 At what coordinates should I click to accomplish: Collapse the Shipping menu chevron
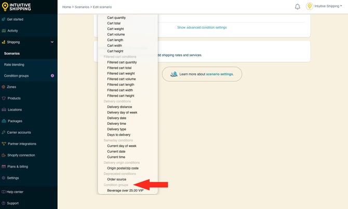click(52, 42)
